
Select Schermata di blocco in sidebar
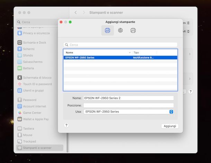[x=35, y=78]
